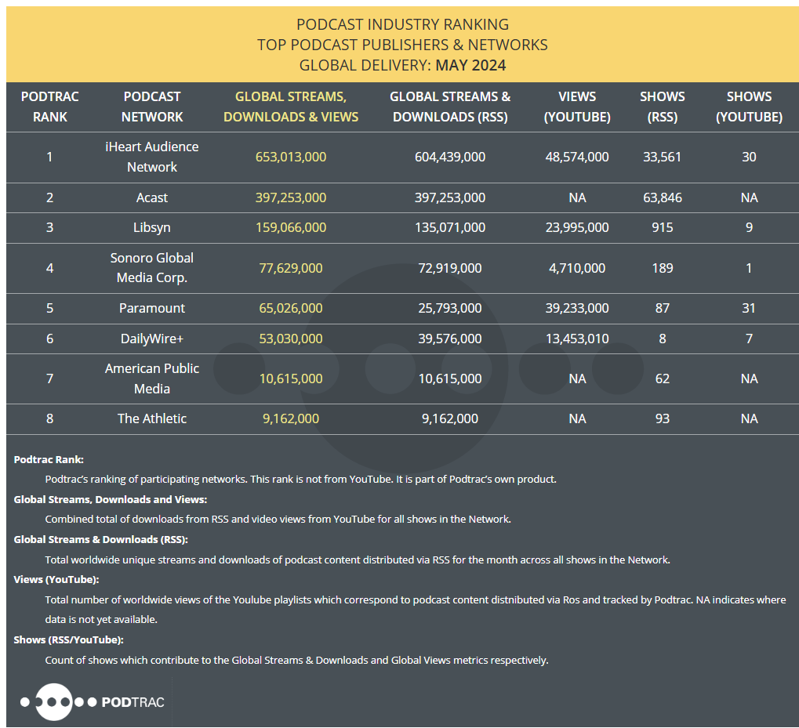
Task: Click the Shows (RSS/YouTube): footnote heading
Action: click(x=68, y=639)
